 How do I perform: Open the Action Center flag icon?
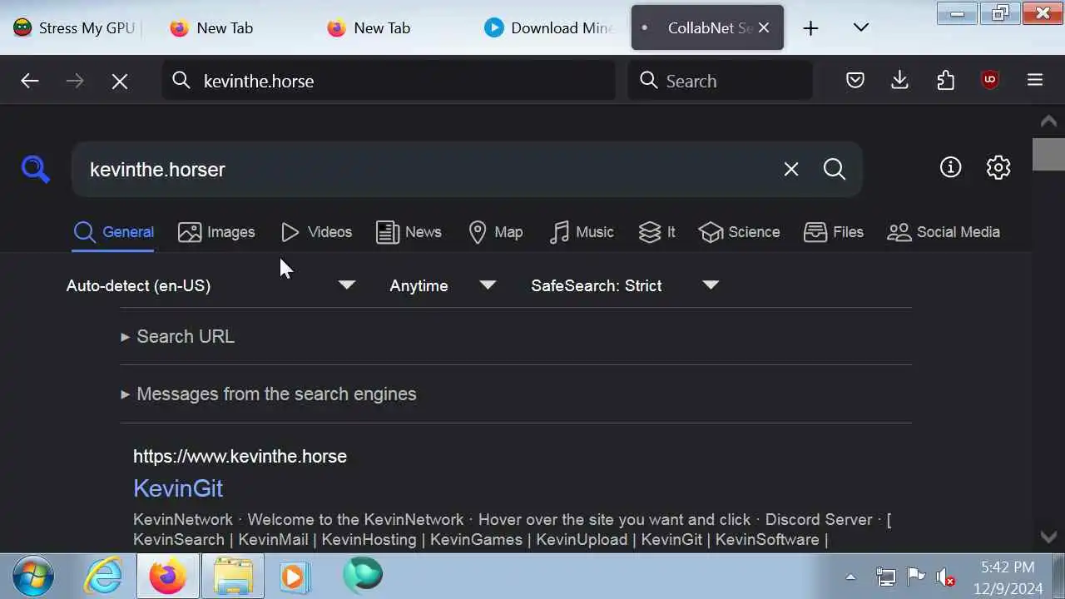(x=916, y=577)
